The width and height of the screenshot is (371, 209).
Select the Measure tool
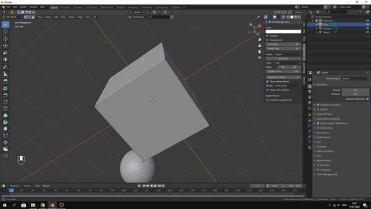[5, 74]
